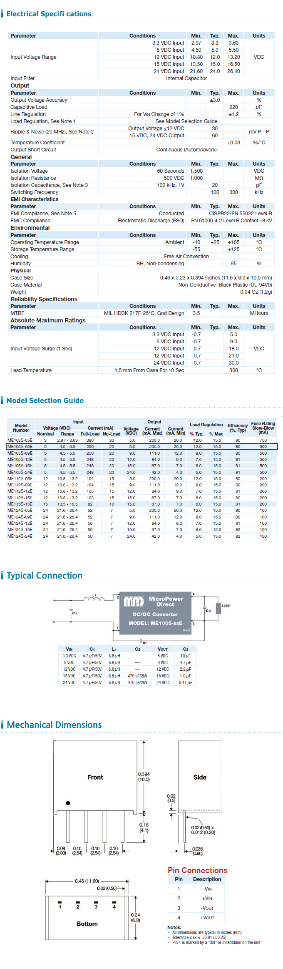Click the Electrical Specifications section title

pos(49,14)
